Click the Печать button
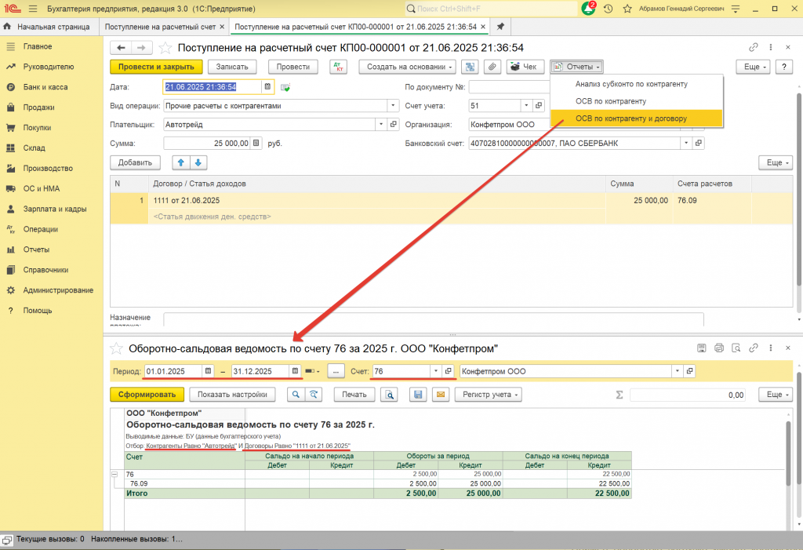Screen dimensions: 803x550 click(354, 395)
